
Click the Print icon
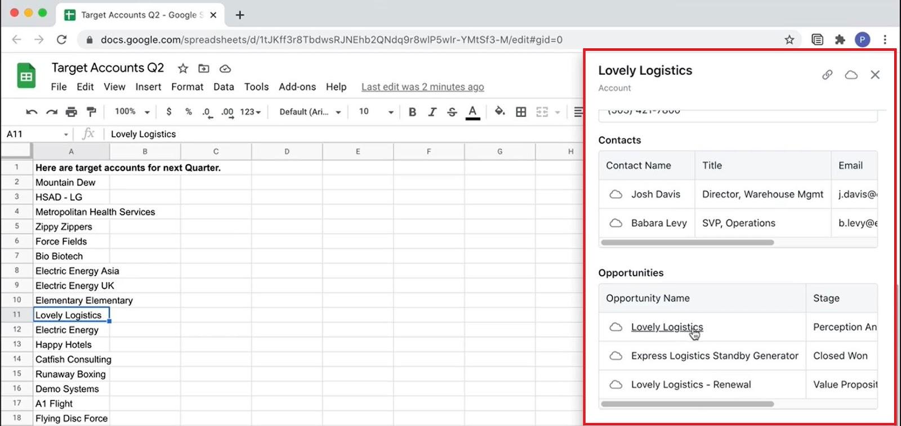(72, 112)
